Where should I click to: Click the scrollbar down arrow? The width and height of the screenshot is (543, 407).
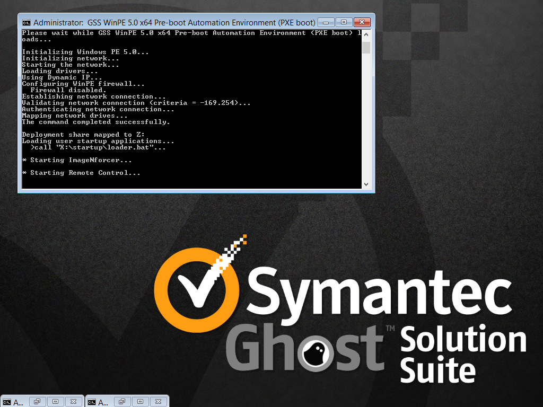point(366,183)
